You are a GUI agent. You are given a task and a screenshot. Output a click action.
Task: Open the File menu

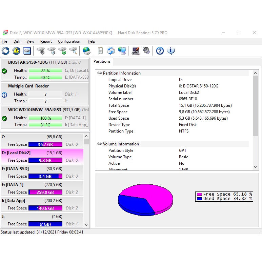point(4,41)
